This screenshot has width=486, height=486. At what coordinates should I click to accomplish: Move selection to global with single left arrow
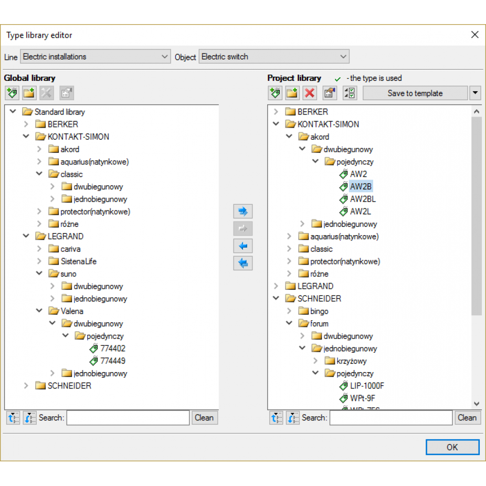coord(242,246)
